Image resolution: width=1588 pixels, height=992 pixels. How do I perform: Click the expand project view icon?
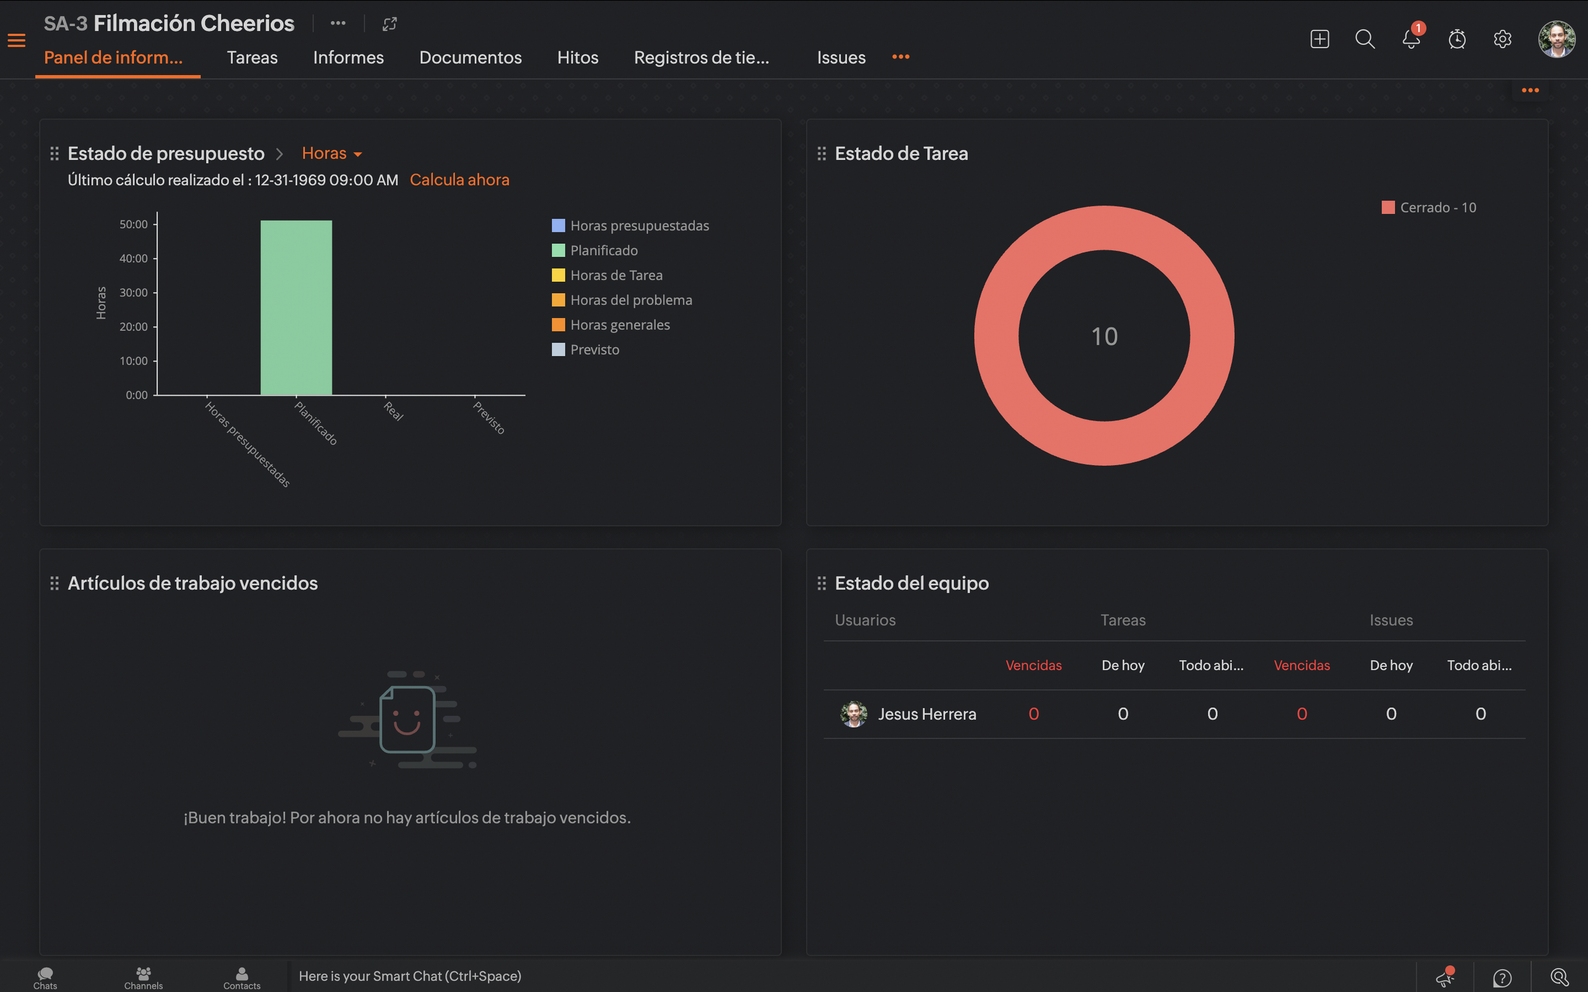pyautogui.click(x=390, y=24)
